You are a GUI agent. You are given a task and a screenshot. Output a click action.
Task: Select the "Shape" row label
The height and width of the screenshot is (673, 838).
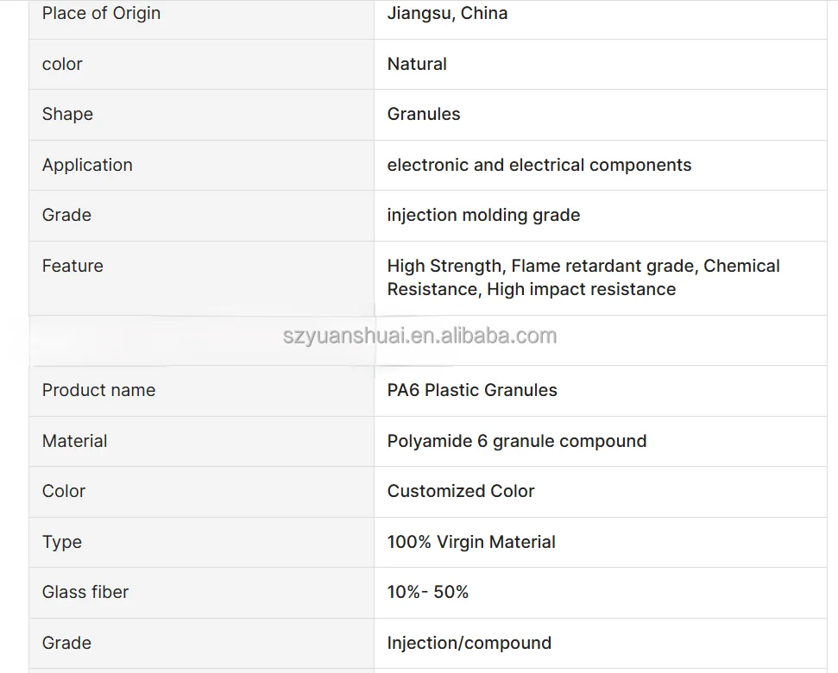tap(67, 114)
